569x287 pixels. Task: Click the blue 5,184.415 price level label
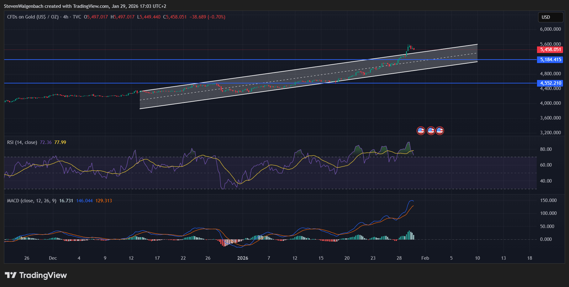(551, 60)
